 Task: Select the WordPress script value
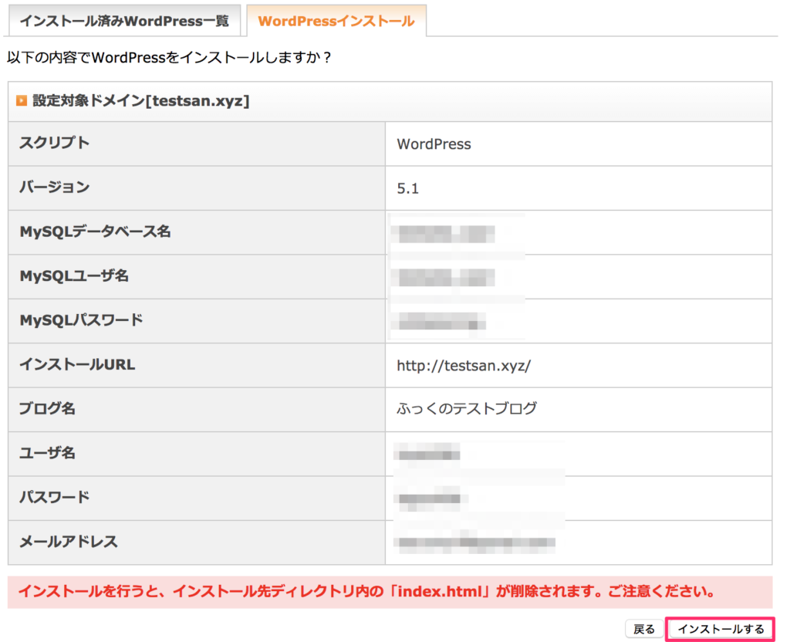[434, 144]
